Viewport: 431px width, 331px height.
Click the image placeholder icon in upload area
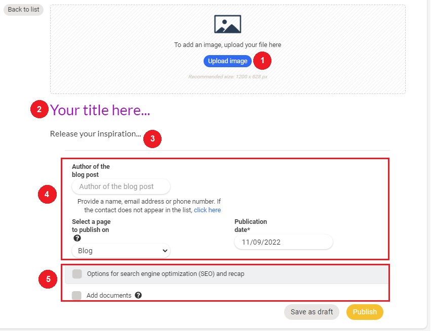pos(227,24)
